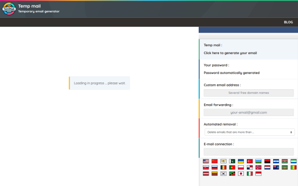Select the Romania flag

click(223, 168)
